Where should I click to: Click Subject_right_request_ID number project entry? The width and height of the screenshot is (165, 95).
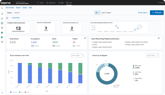(x=136, y=42)
